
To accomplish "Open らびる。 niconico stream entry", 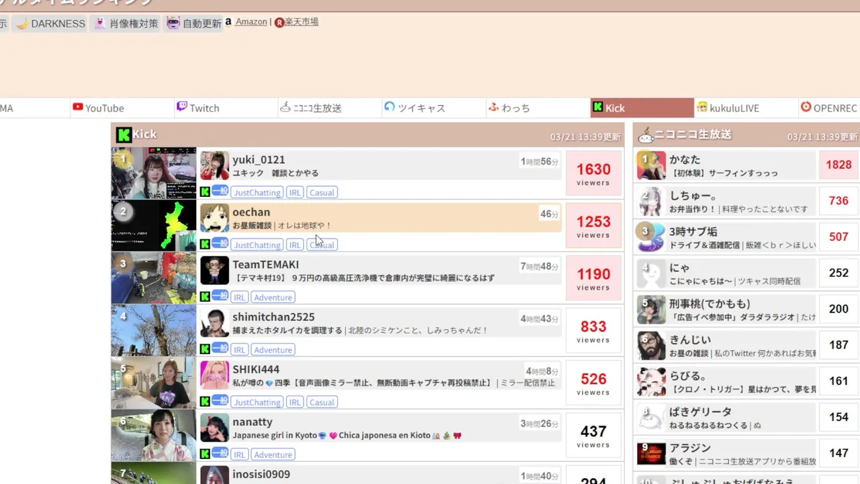I will tap(725, 382).
